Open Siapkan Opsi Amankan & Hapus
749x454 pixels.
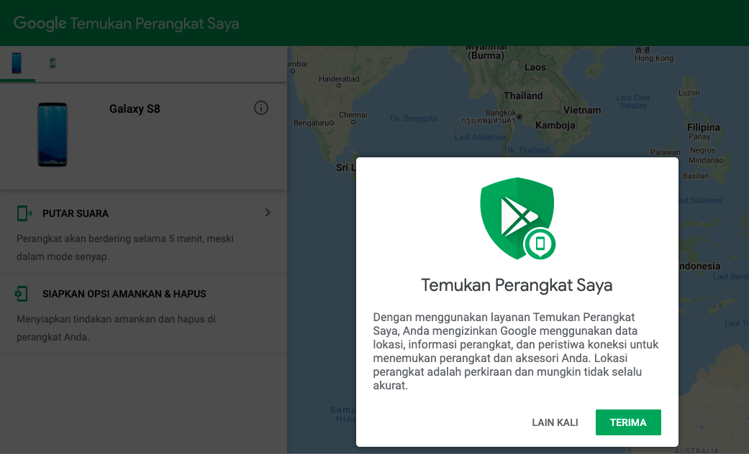(x=124, y=294)
